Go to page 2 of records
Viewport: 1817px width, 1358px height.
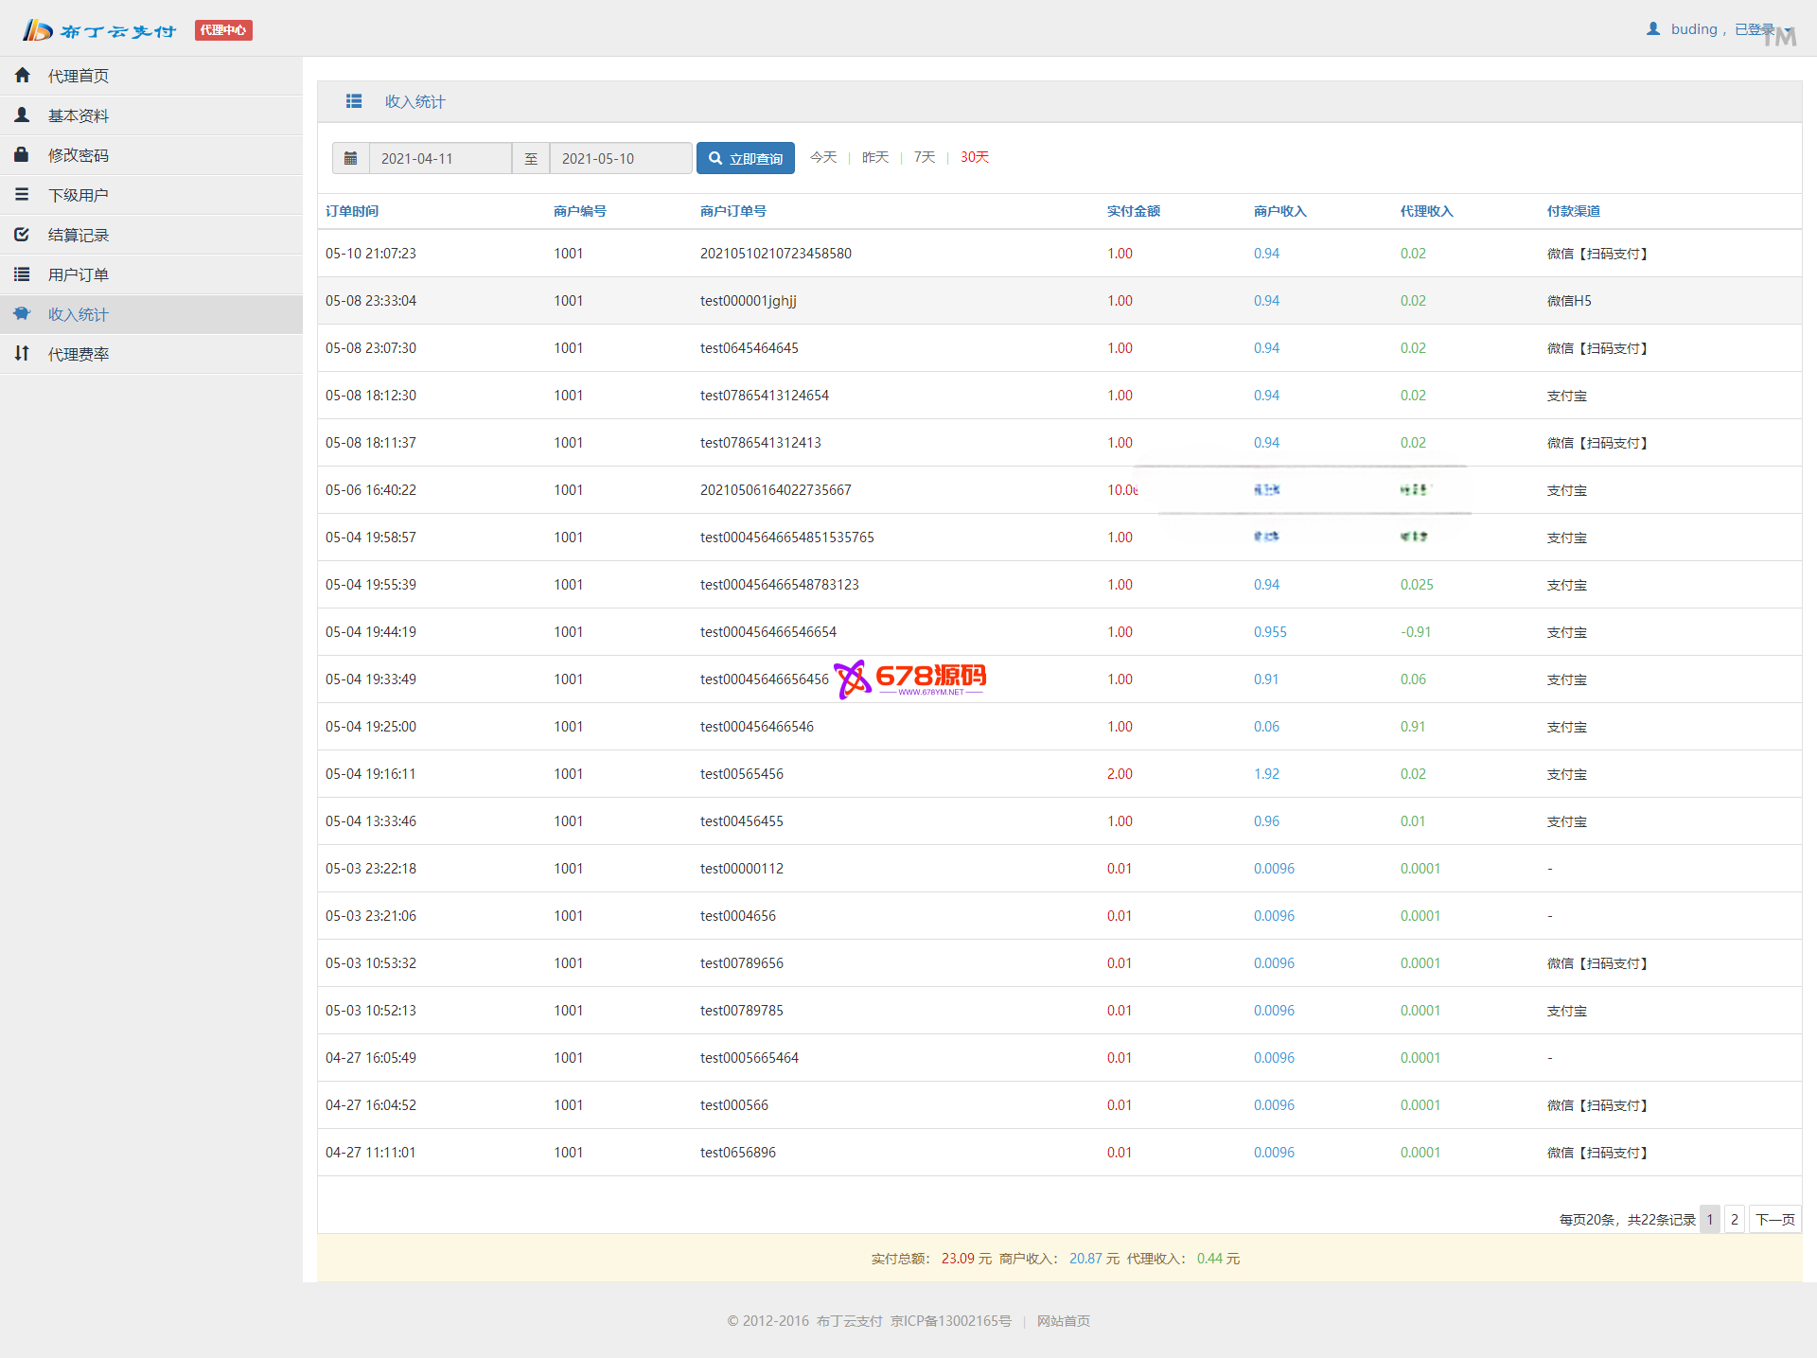(1734, 1219)
